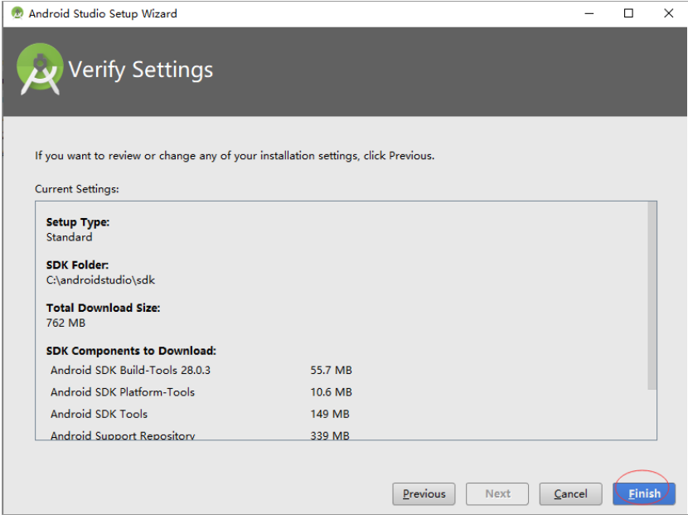This screenshot has height=515, width=688.
Task: Click the Finish button
Action: point(644,494)
